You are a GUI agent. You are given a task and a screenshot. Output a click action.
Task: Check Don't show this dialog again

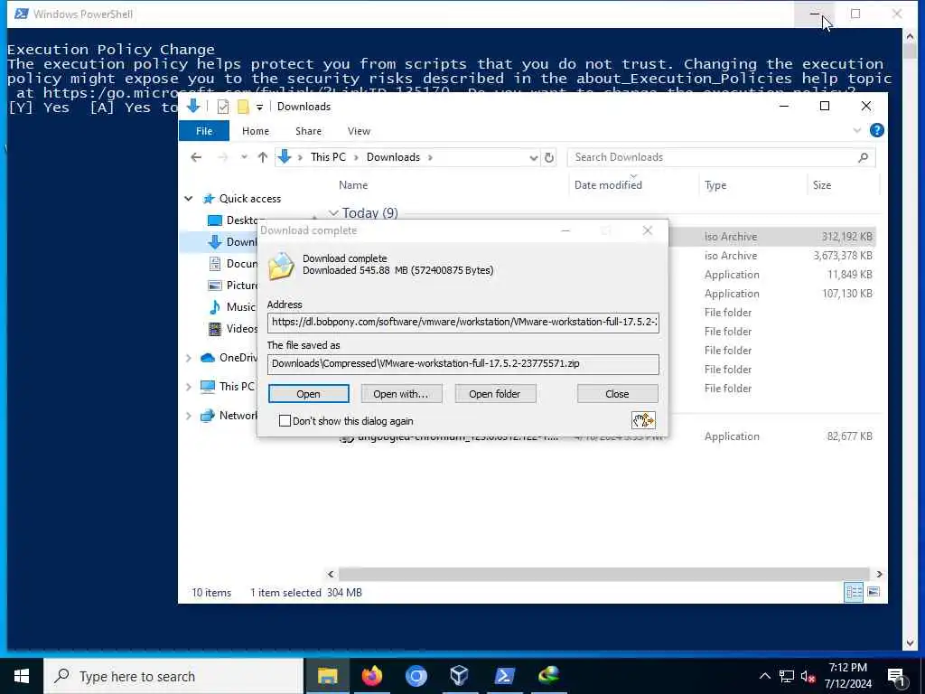click(x=285, y=421)
